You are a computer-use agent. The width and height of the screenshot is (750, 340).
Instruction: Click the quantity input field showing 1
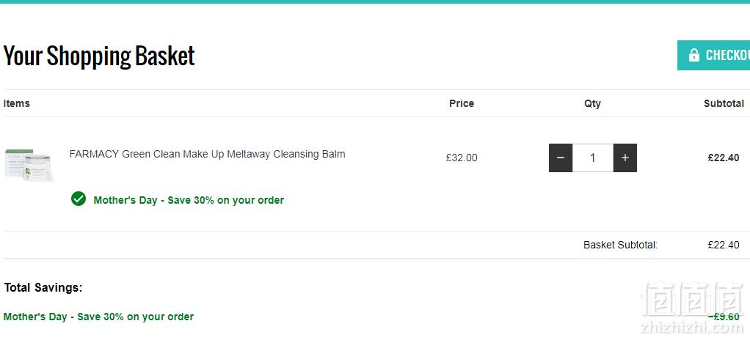pyautogui.click(x=593, y=158)
